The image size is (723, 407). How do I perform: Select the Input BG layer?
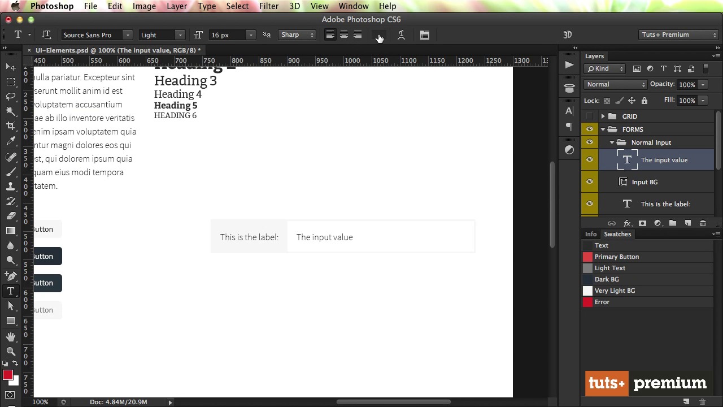click(644, 182)
